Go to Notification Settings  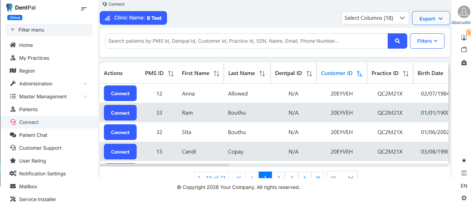[42, 174]
